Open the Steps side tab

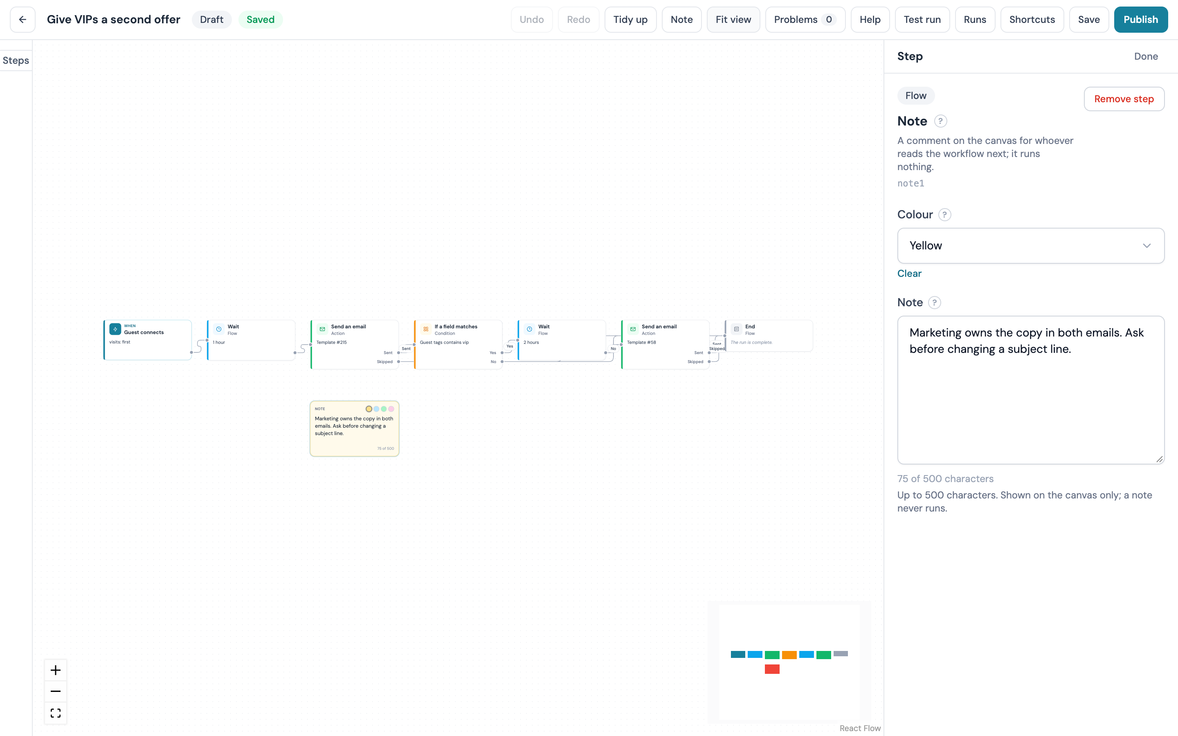tap(16, 61)
